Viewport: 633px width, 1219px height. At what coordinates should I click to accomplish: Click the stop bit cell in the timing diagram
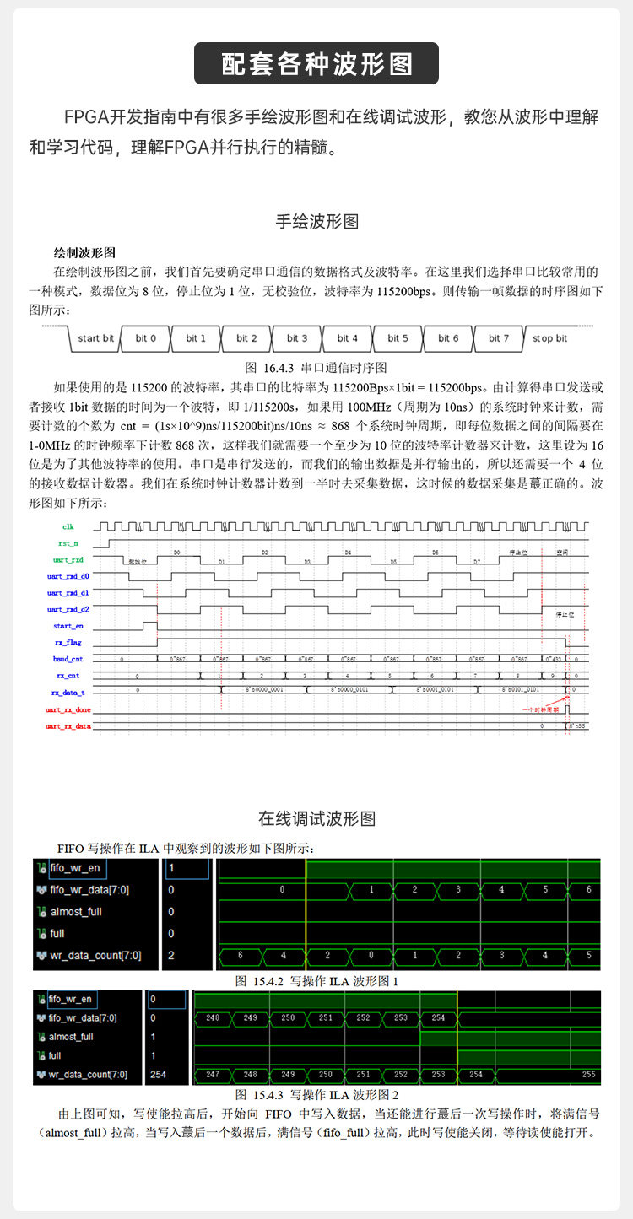[x=550, y=338]
